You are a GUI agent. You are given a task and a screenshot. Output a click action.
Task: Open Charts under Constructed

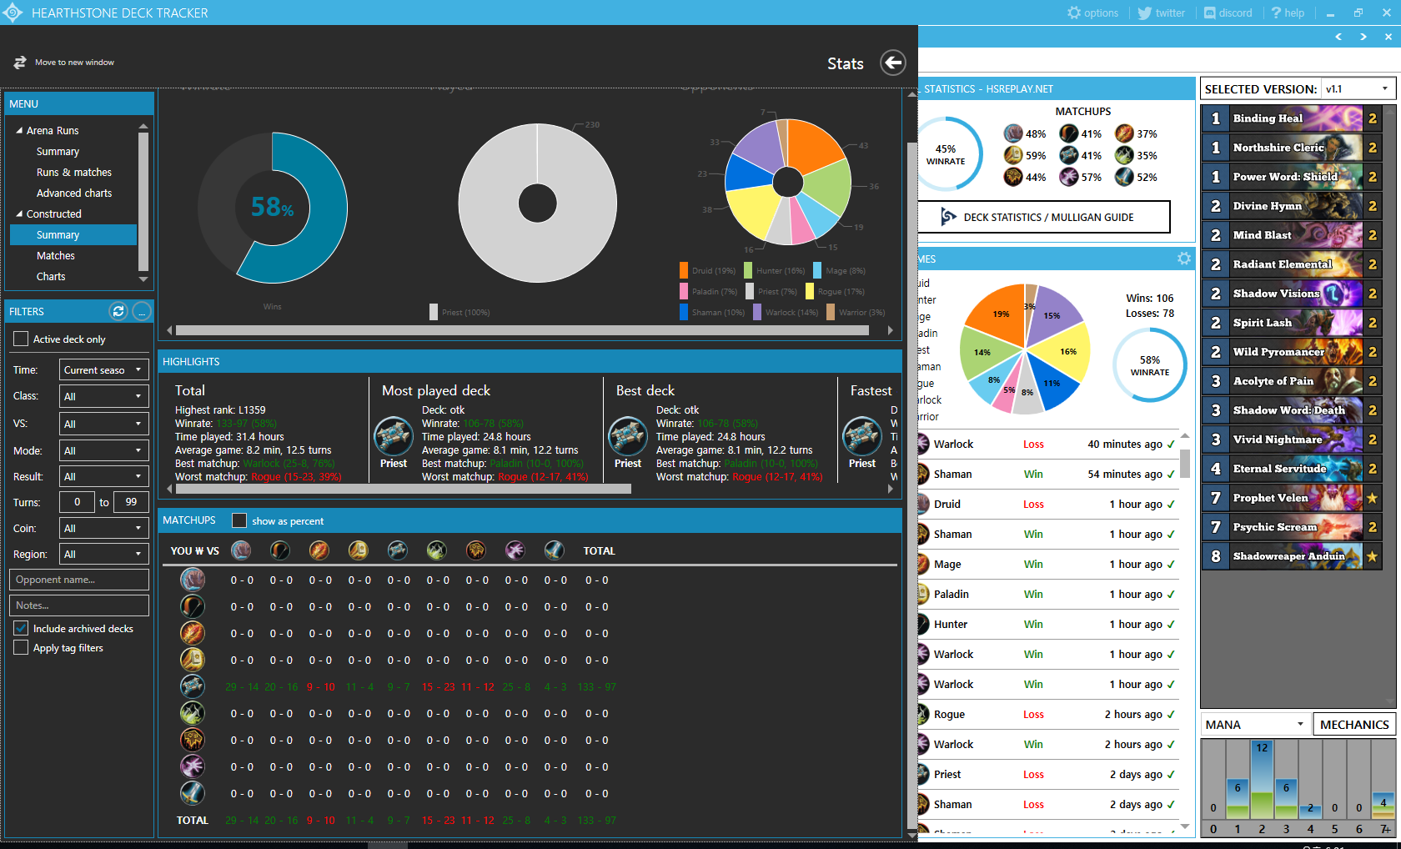(50, 276)
